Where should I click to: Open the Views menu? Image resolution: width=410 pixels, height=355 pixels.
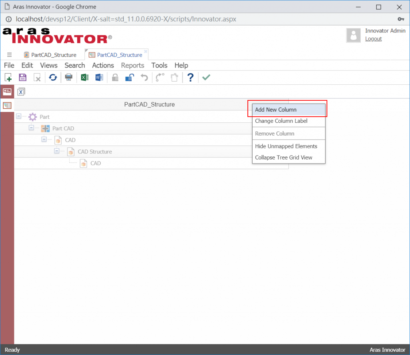coord(48,65)
